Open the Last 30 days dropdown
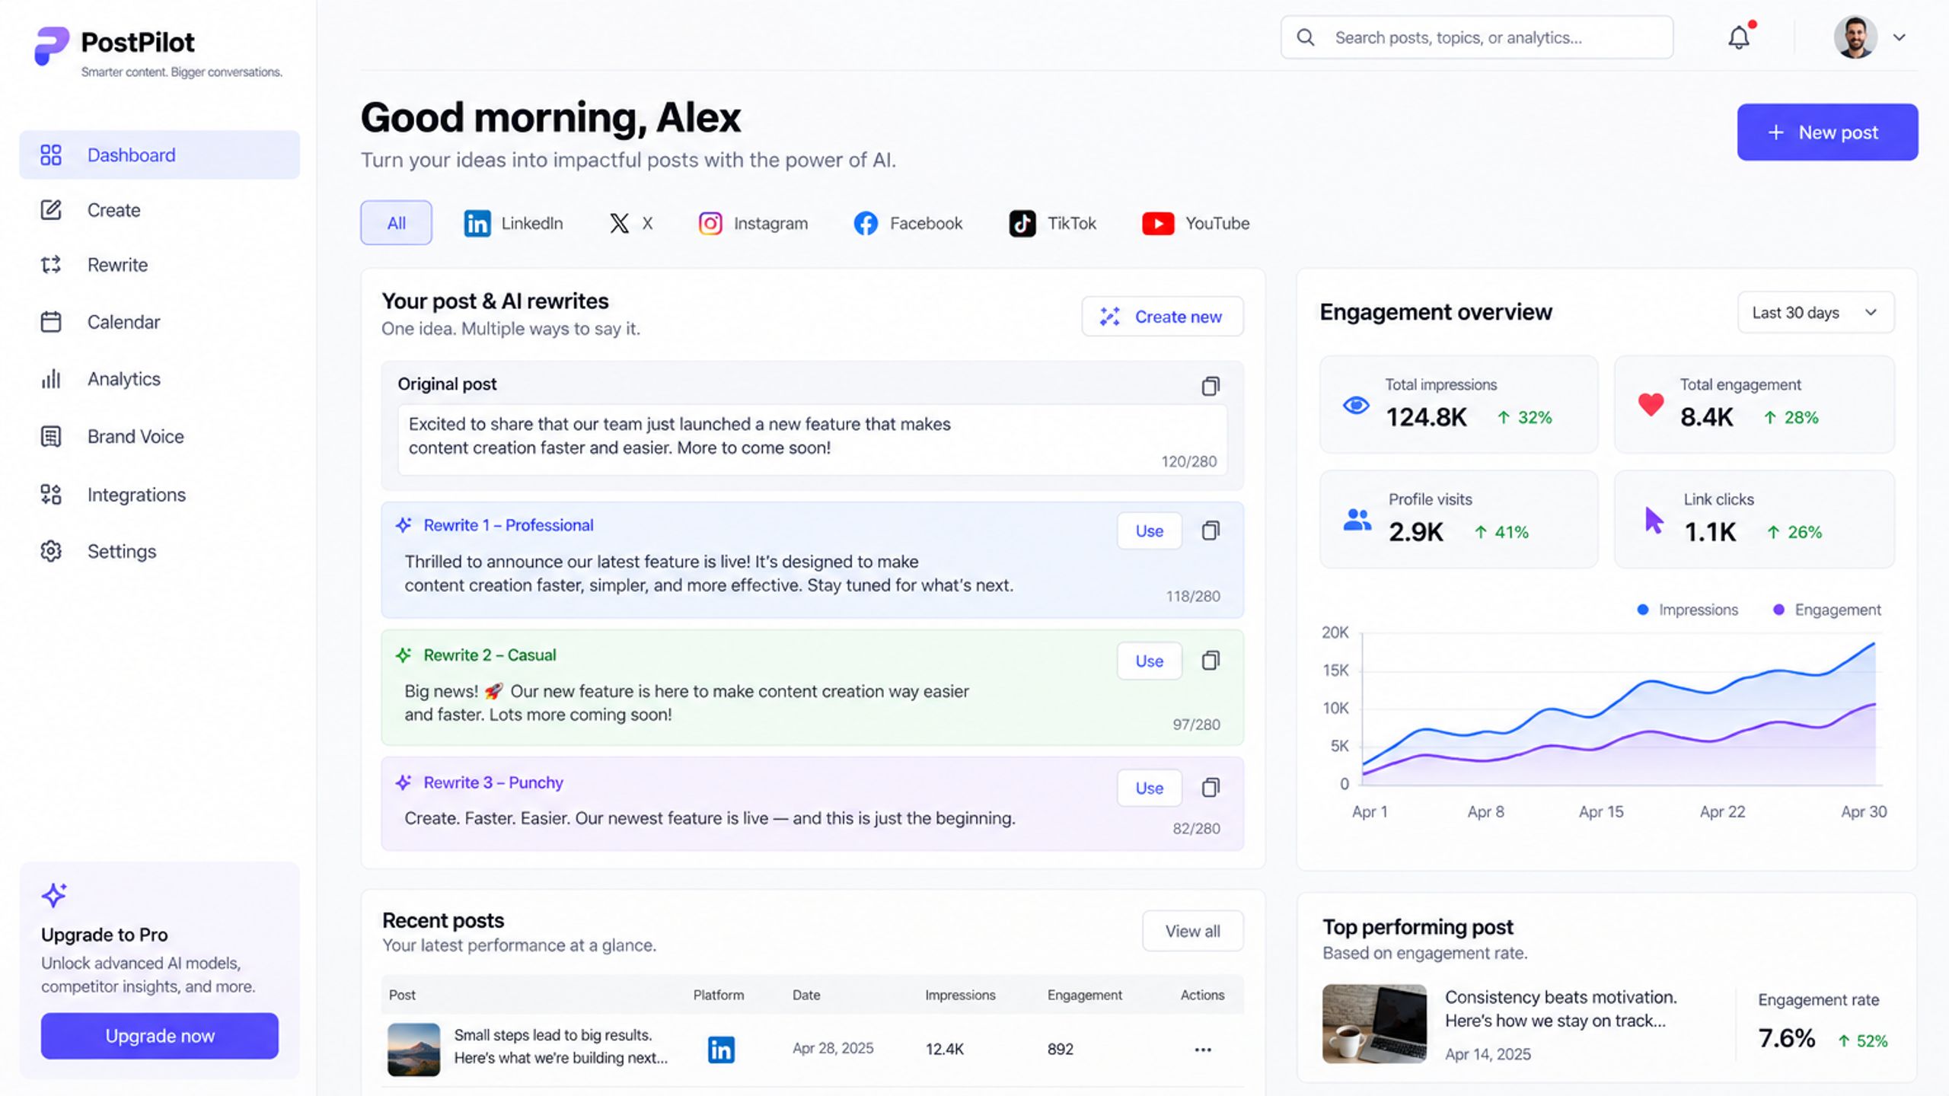This screenshot has width=1949, height=1096. point(1816,313)
